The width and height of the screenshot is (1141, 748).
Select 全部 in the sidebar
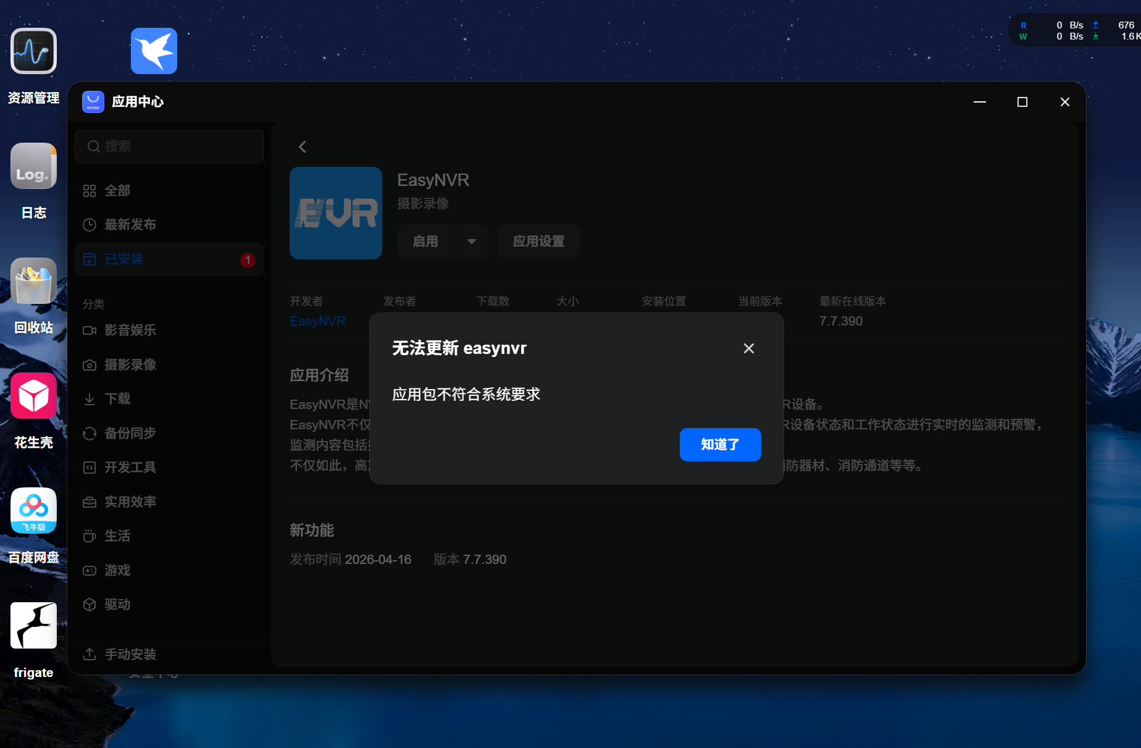[169, 191]
